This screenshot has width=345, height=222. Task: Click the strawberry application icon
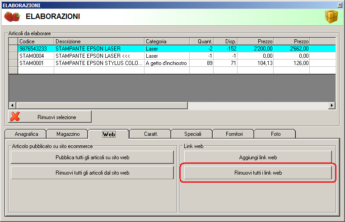point(12,17)
